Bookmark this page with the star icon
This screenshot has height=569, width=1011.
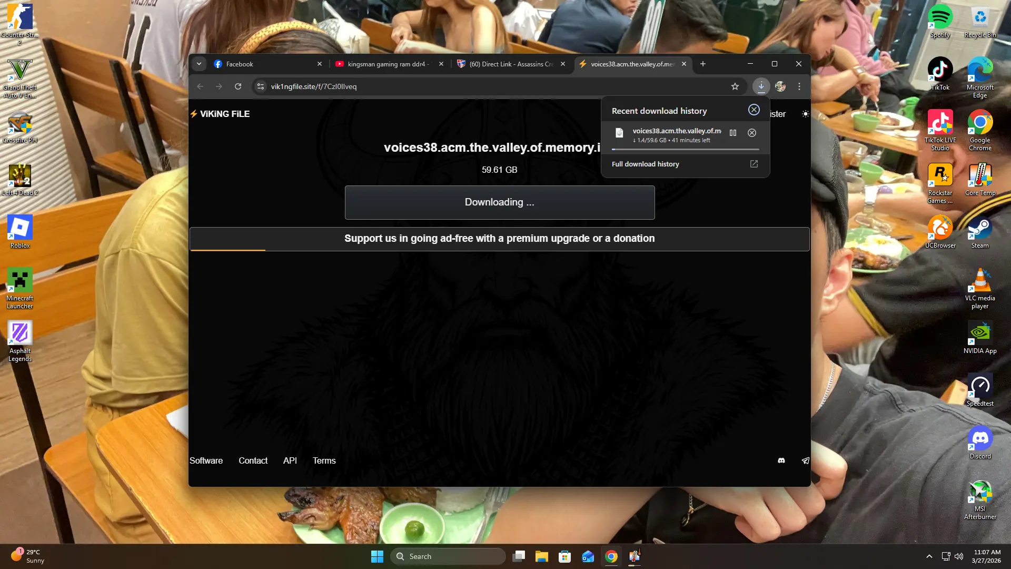click(x=735, y=86)
